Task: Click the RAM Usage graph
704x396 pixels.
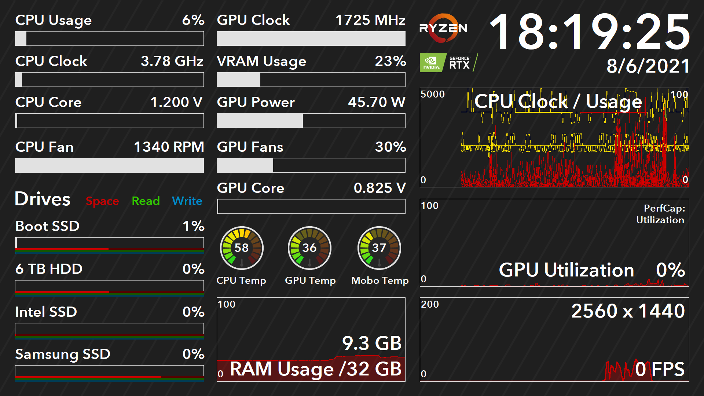Action: pos(311,340)
